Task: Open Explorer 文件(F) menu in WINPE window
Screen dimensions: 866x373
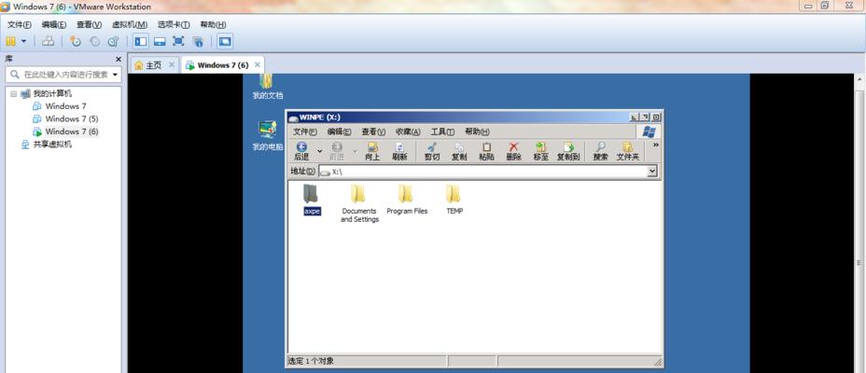Action: (x=305, y=131)
